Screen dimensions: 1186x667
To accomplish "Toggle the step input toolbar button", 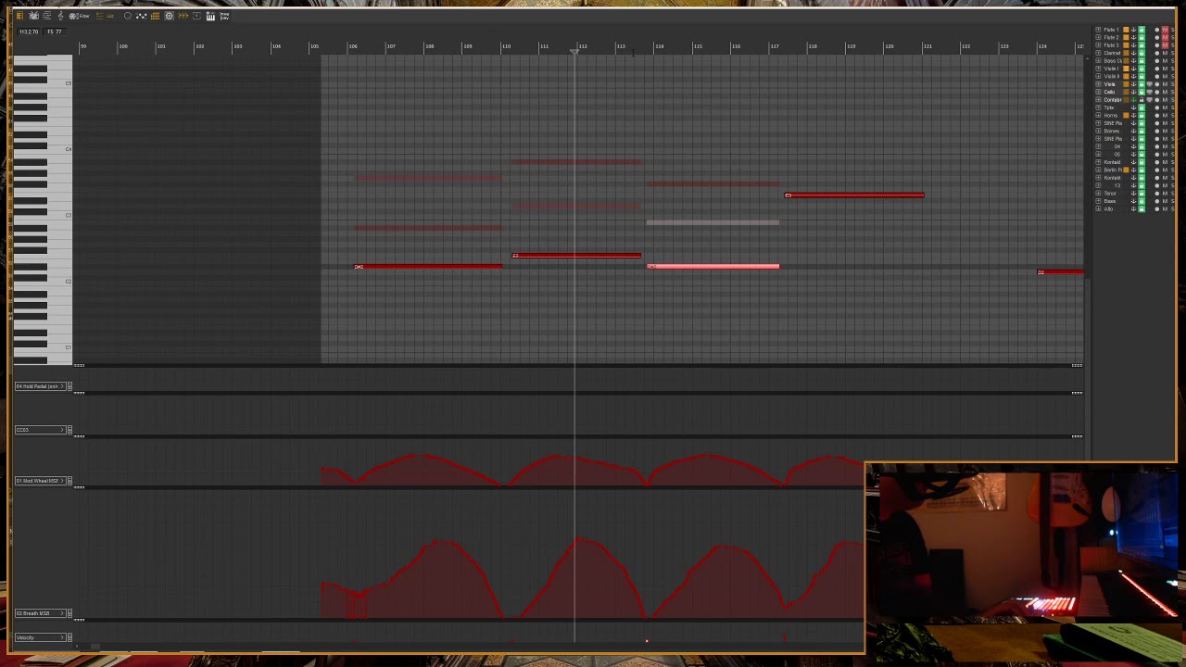I will click(224, 16).
